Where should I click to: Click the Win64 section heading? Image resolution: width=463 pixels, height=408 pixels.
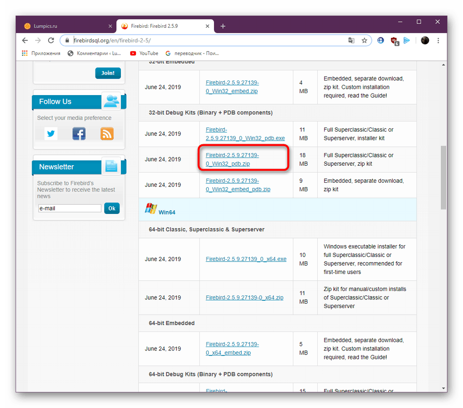167,212
